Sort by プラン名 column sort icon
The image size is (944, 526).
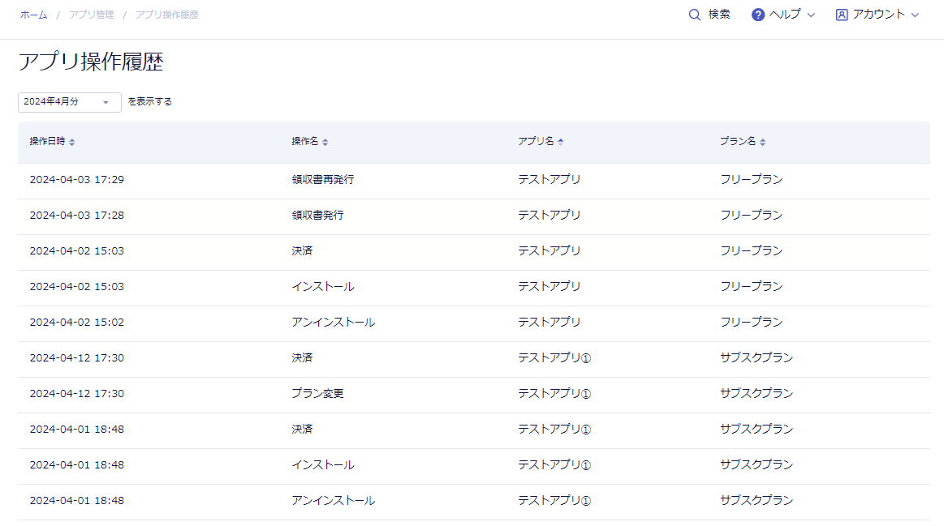(x=763, y=142)
